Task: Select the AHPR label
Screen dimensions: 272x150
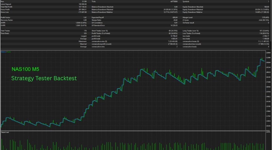Action: (3, 23)
